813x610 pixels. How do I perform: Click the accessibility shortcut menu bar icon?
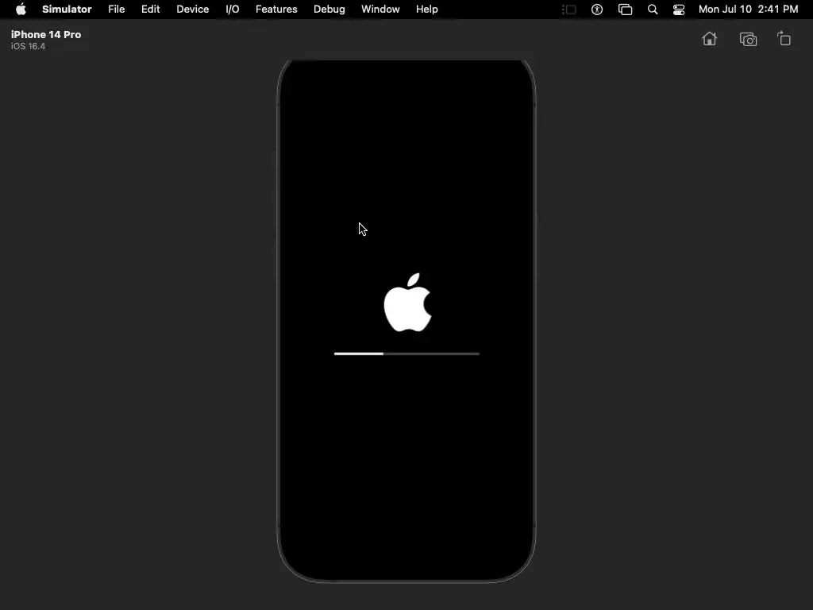click(x=597, y=10)
